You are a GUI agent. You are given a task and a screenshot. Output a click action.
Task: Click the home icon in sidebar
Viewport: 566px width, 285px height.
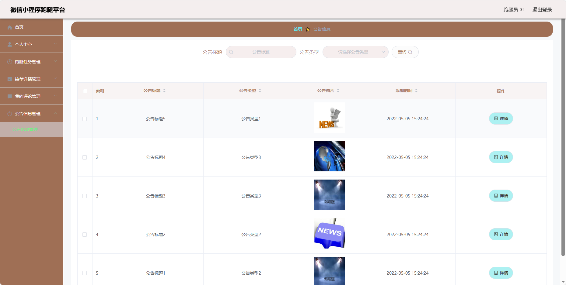[x=10, y=27]
